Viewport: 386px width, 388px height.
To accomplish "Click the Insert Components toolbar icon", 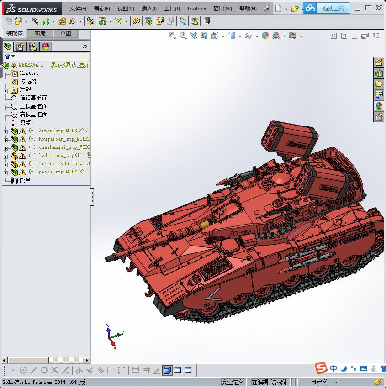I will click(19, 21).
